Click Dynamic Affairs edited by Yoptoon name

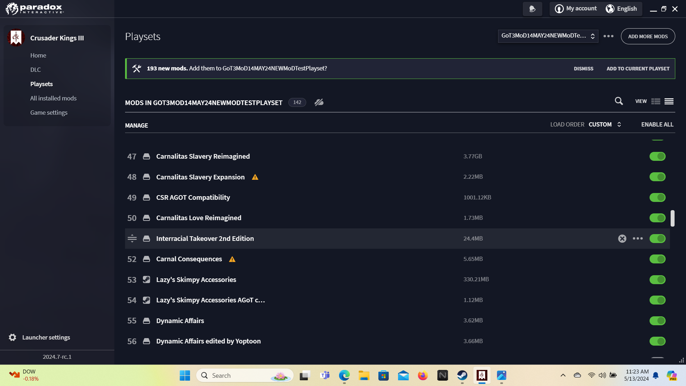208,341
